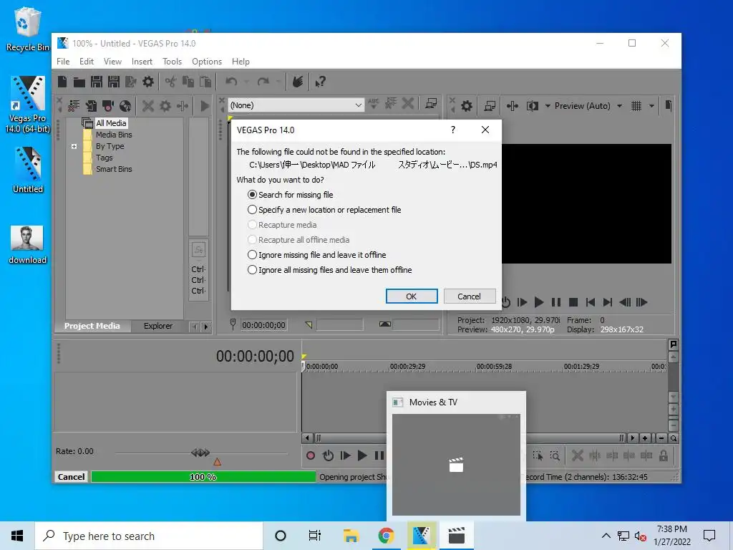Open Project Properties gear in main toolbar
Image resolution: width=733 pixels, height=550 pixels.
[148, 82]
